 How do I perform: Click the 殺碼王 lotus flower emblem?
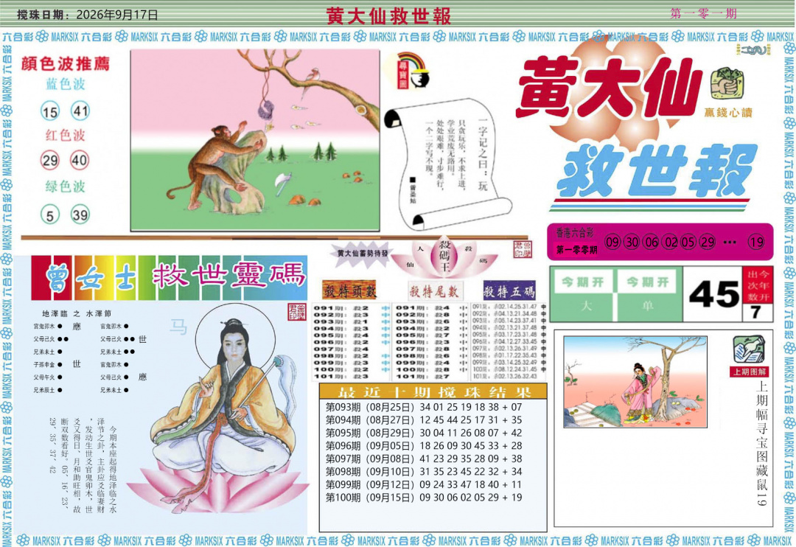coord(444,257)
